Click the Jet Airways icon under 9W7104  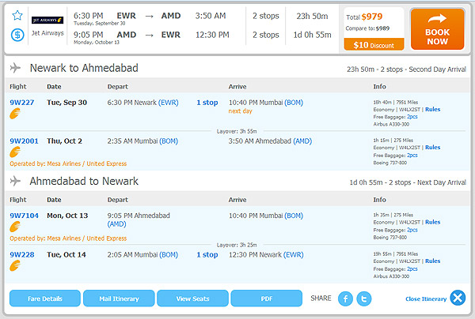point(15,227)
